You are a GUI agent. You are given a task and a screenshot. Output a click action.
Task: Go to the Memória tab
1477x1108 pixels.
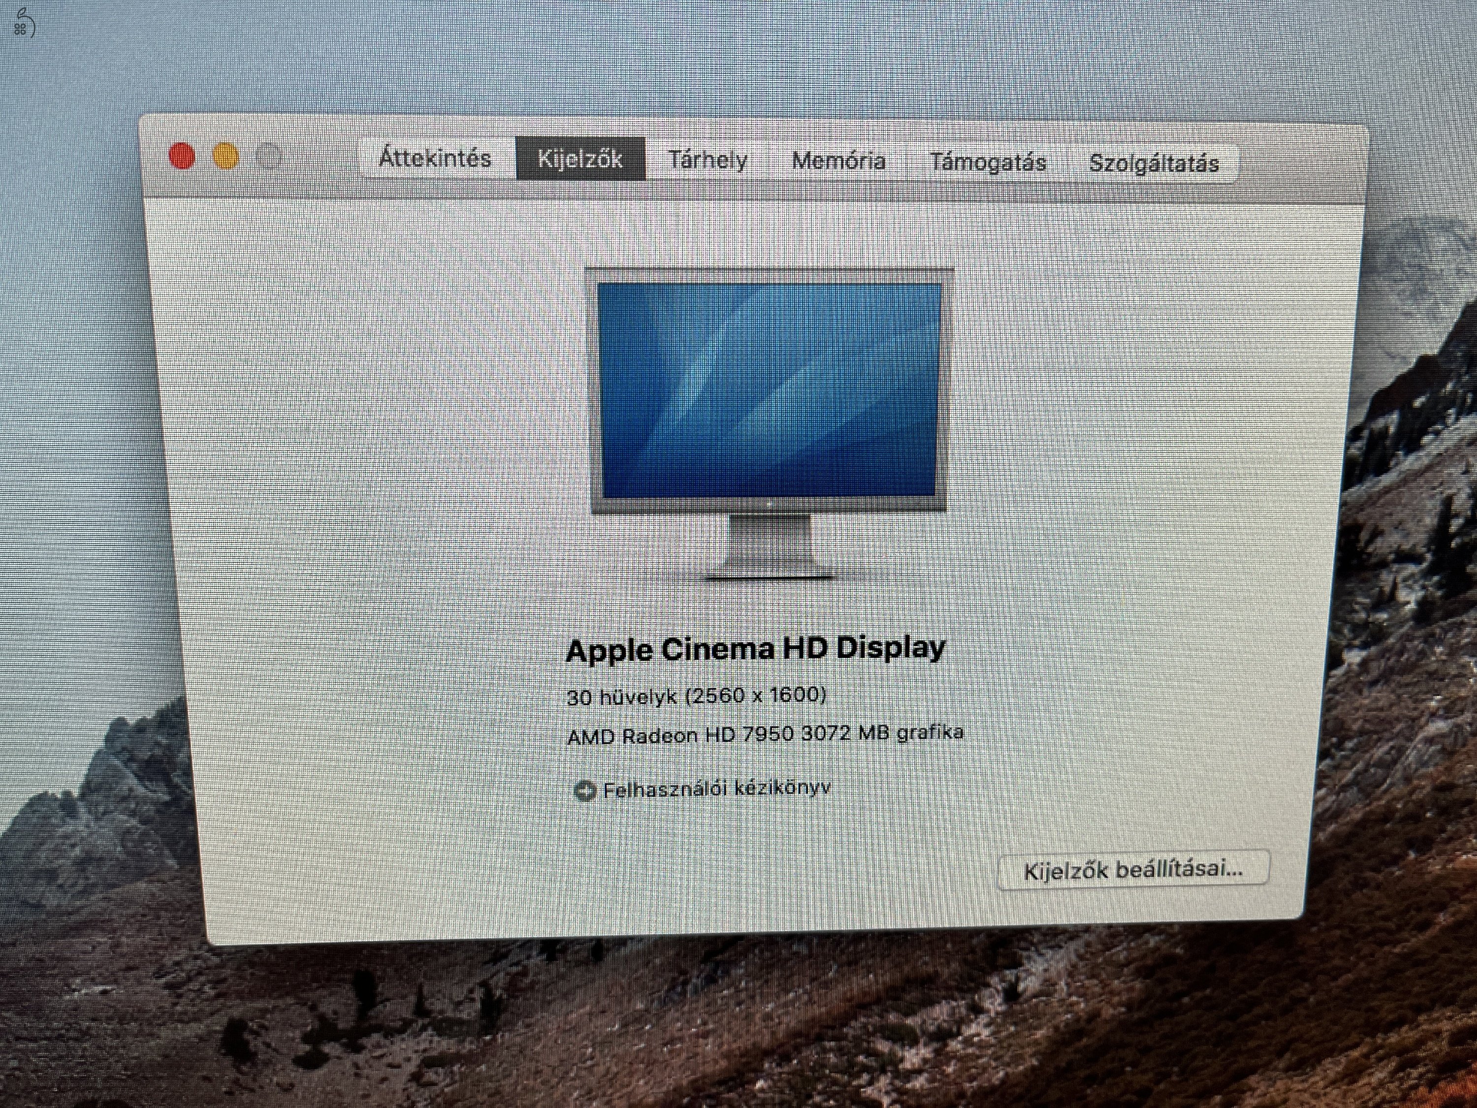(838, 161)
